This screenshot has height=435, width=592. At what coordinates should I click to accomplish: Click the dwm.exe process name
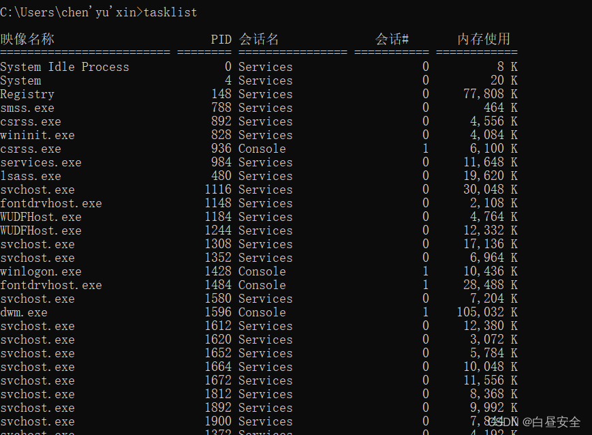pos(24,312)
